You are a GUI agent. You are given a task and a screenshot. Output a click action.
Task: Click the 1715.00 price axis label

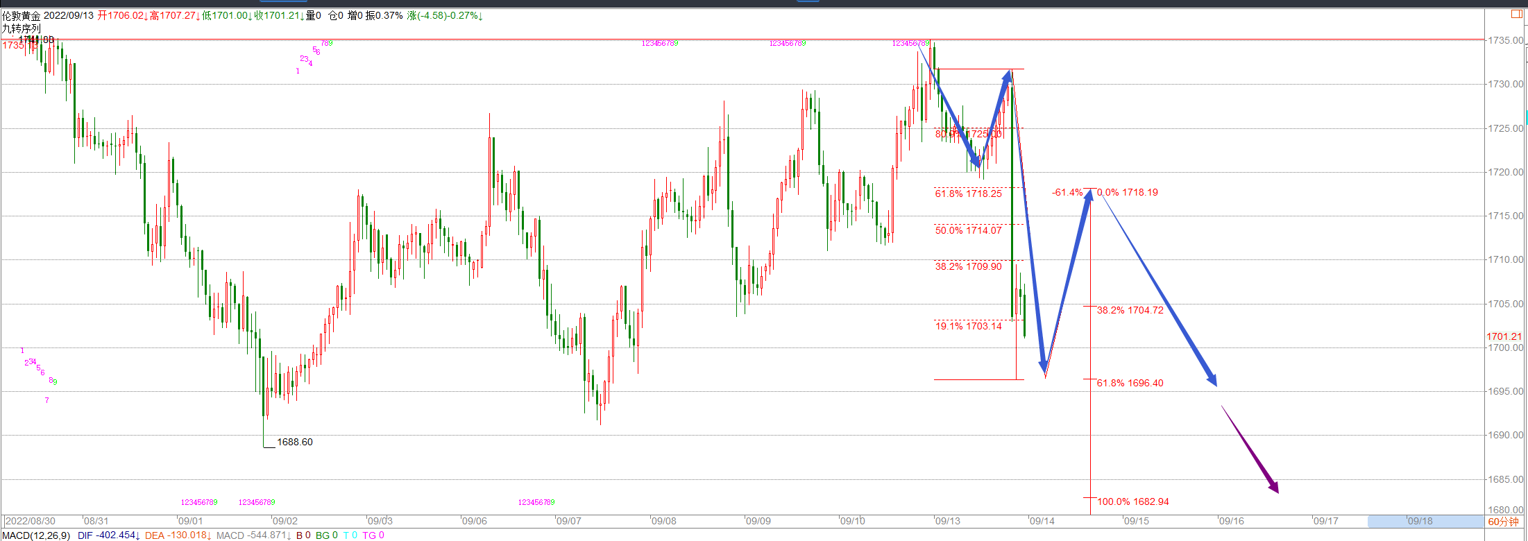click(x=1505, y=216)
